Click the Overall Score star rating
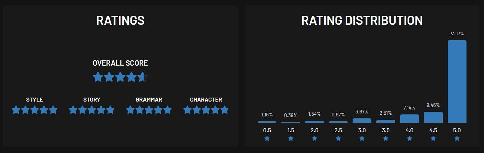The image size is (484, 153). (120, 77)
